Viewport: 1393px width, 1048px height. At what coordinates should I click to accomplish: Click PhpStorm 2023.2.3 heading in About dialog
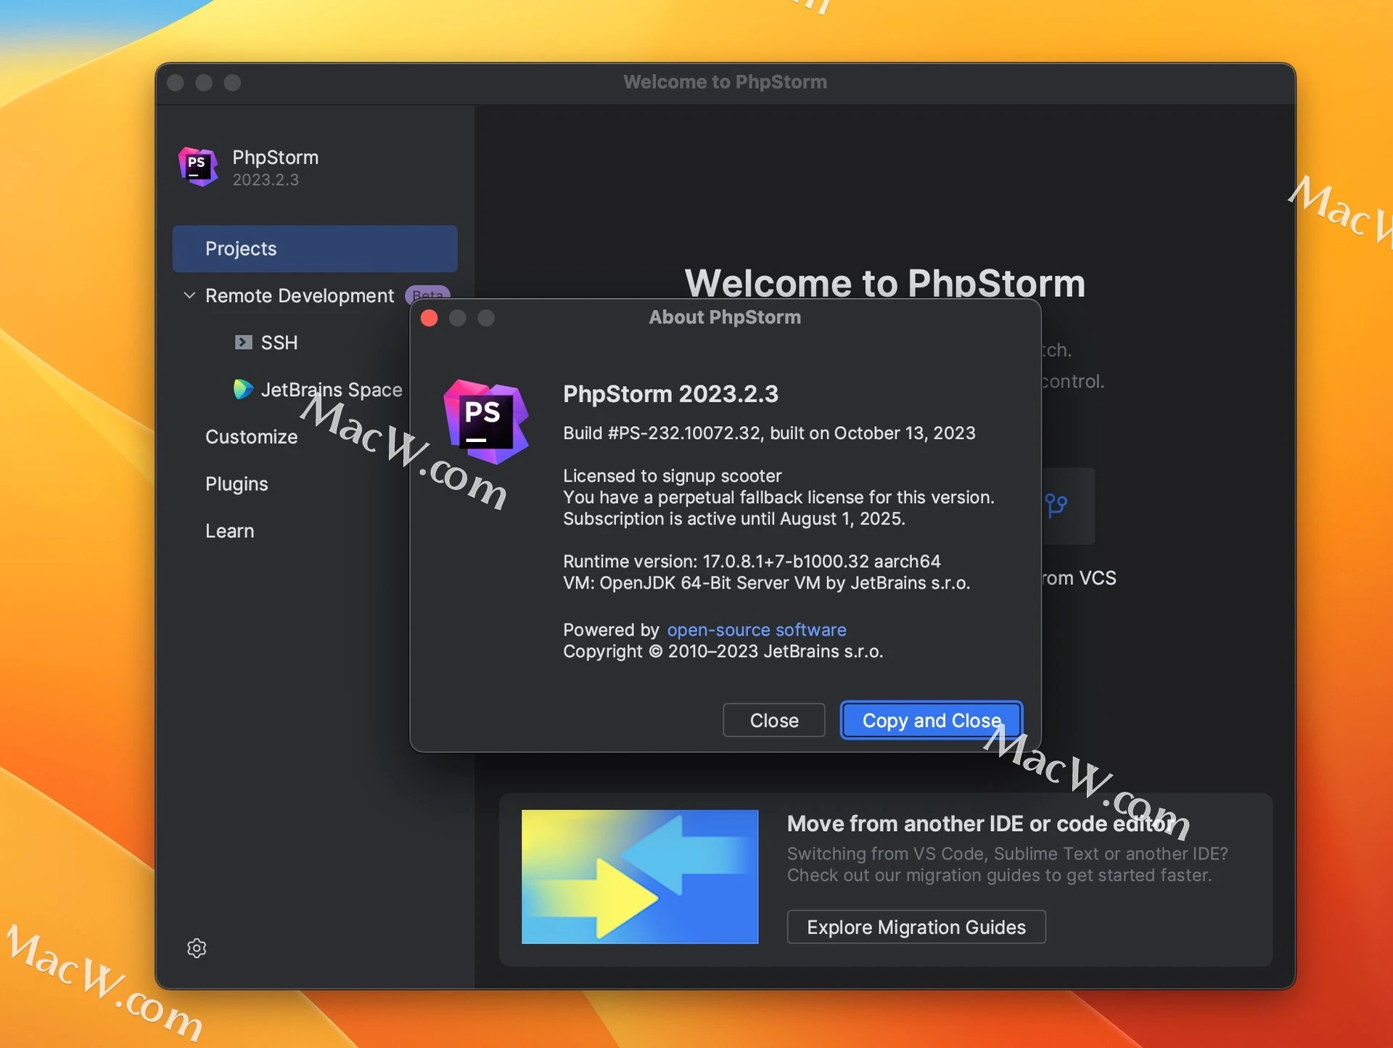(670, 394)
